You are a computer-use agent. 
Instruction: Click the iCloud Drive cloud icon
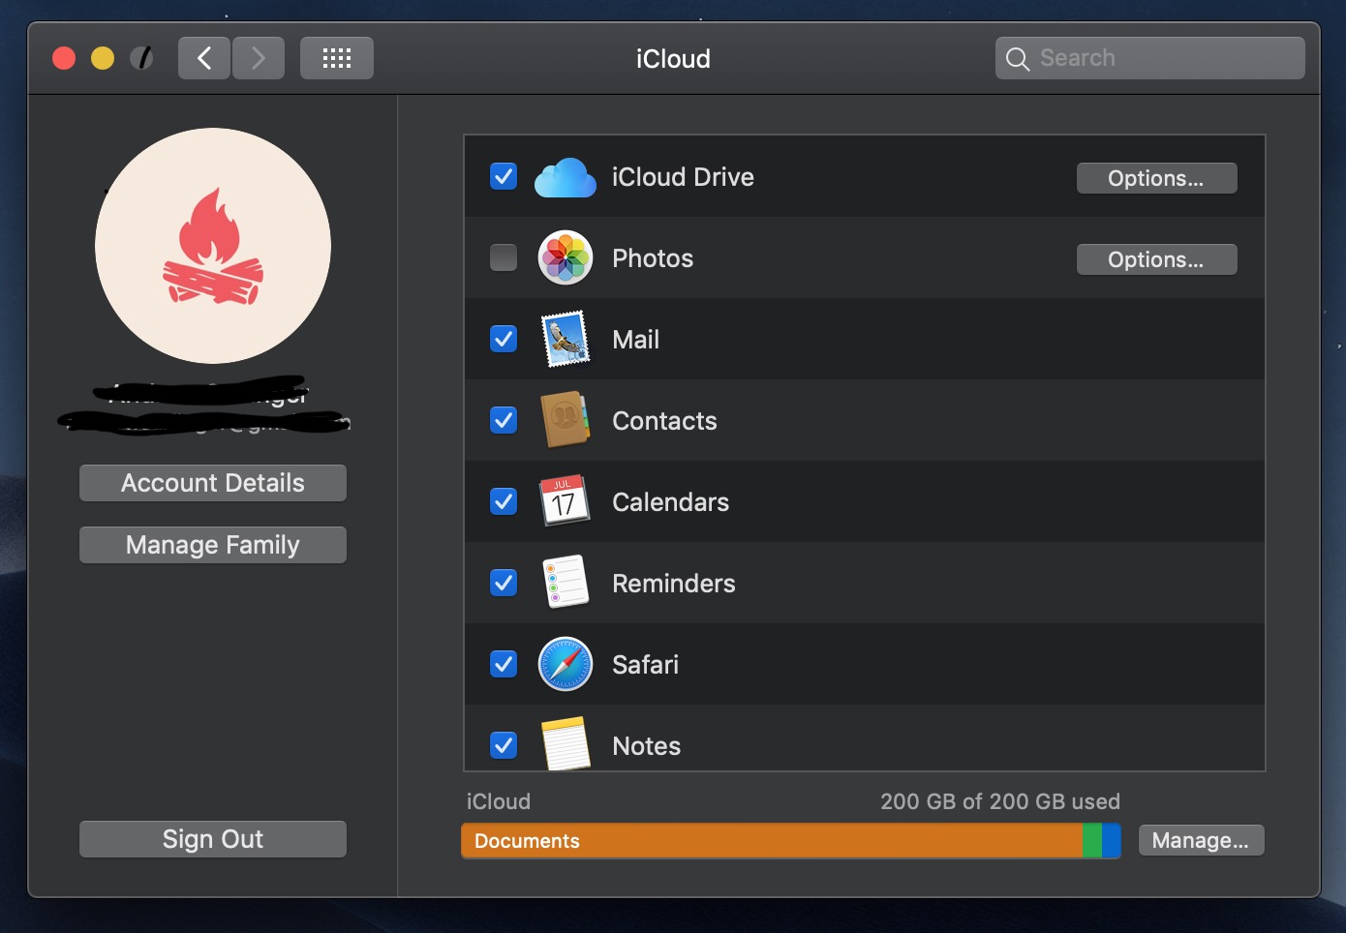click(x=566, y=178)
